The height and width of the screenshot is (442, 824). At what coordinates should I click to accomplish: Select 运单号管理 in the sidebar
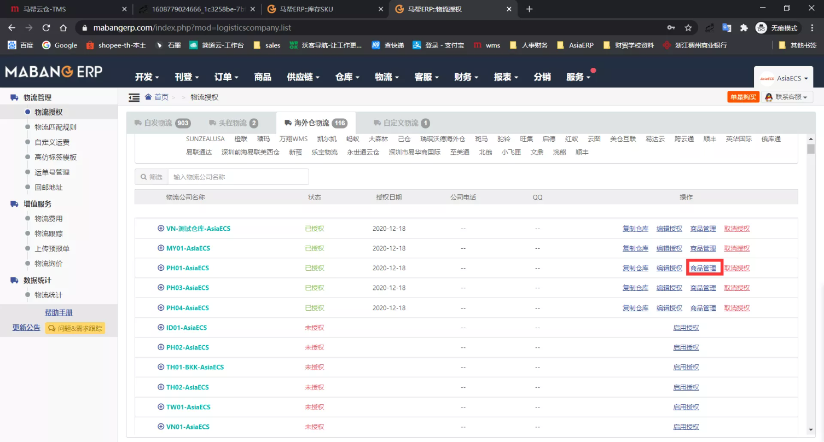[52, 172]
